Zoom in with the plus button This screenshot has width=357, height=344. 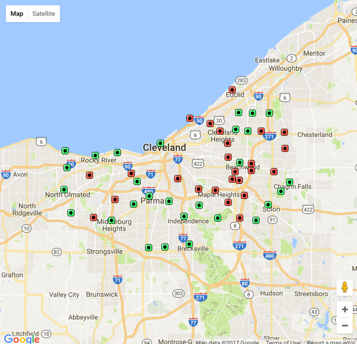(x=345, y=309)
